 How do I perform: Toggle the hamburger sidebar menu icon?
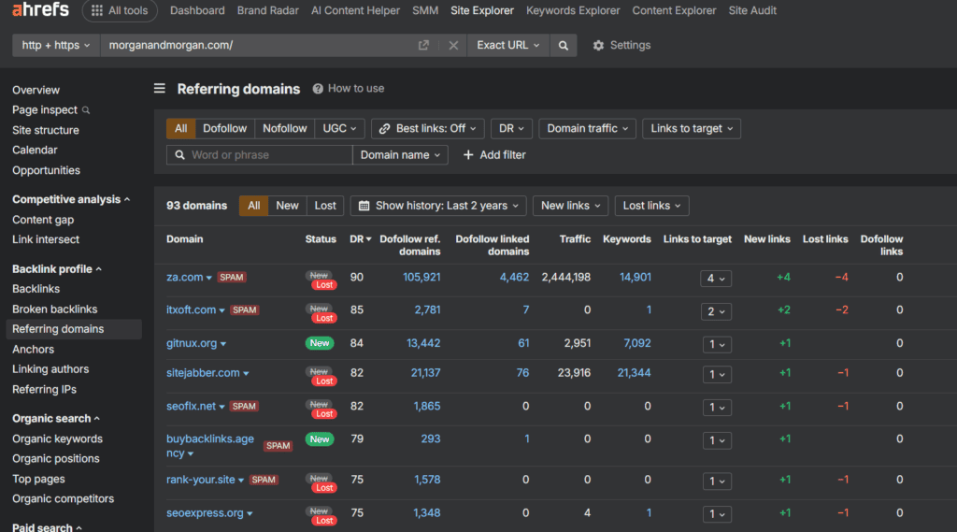[x=159, y=89]
